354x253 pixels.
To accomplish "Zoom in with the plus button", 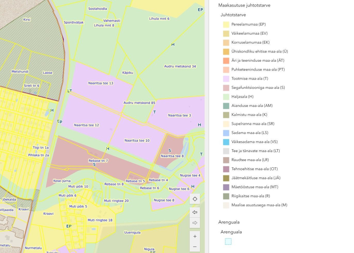I will click(x=195, y=236).
